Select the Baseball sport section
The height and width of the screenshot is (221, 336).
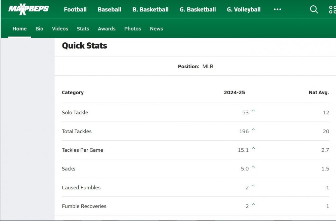[x=109, y=9]
